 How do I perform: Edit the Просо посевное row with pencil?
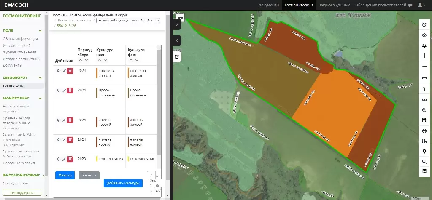click(x=64, y=91)
